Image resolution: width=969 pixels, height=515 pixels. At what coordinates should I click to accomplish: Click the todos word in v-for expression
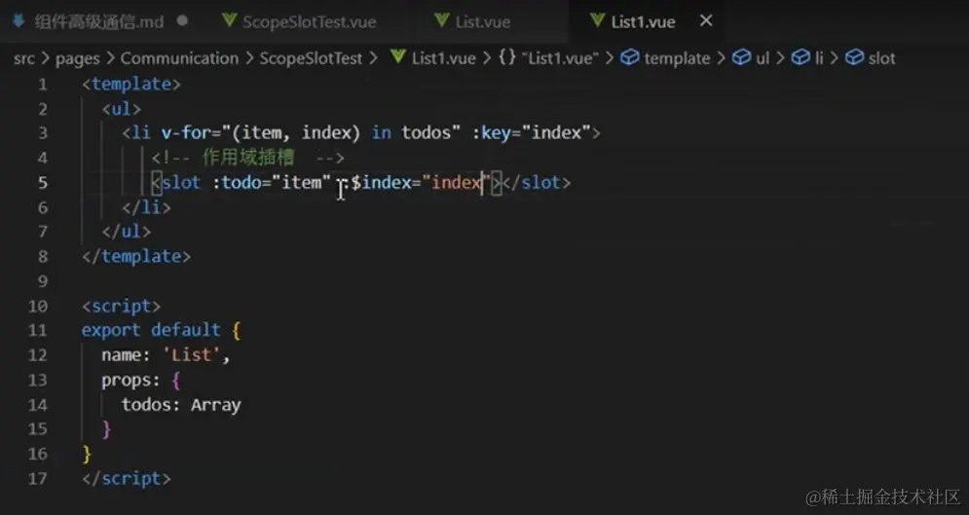click(x=427, y=132)
